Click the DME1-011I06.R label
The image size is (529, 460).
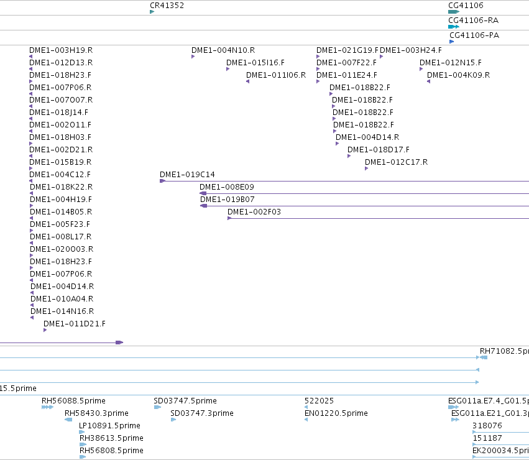click(x=276, y=75)
